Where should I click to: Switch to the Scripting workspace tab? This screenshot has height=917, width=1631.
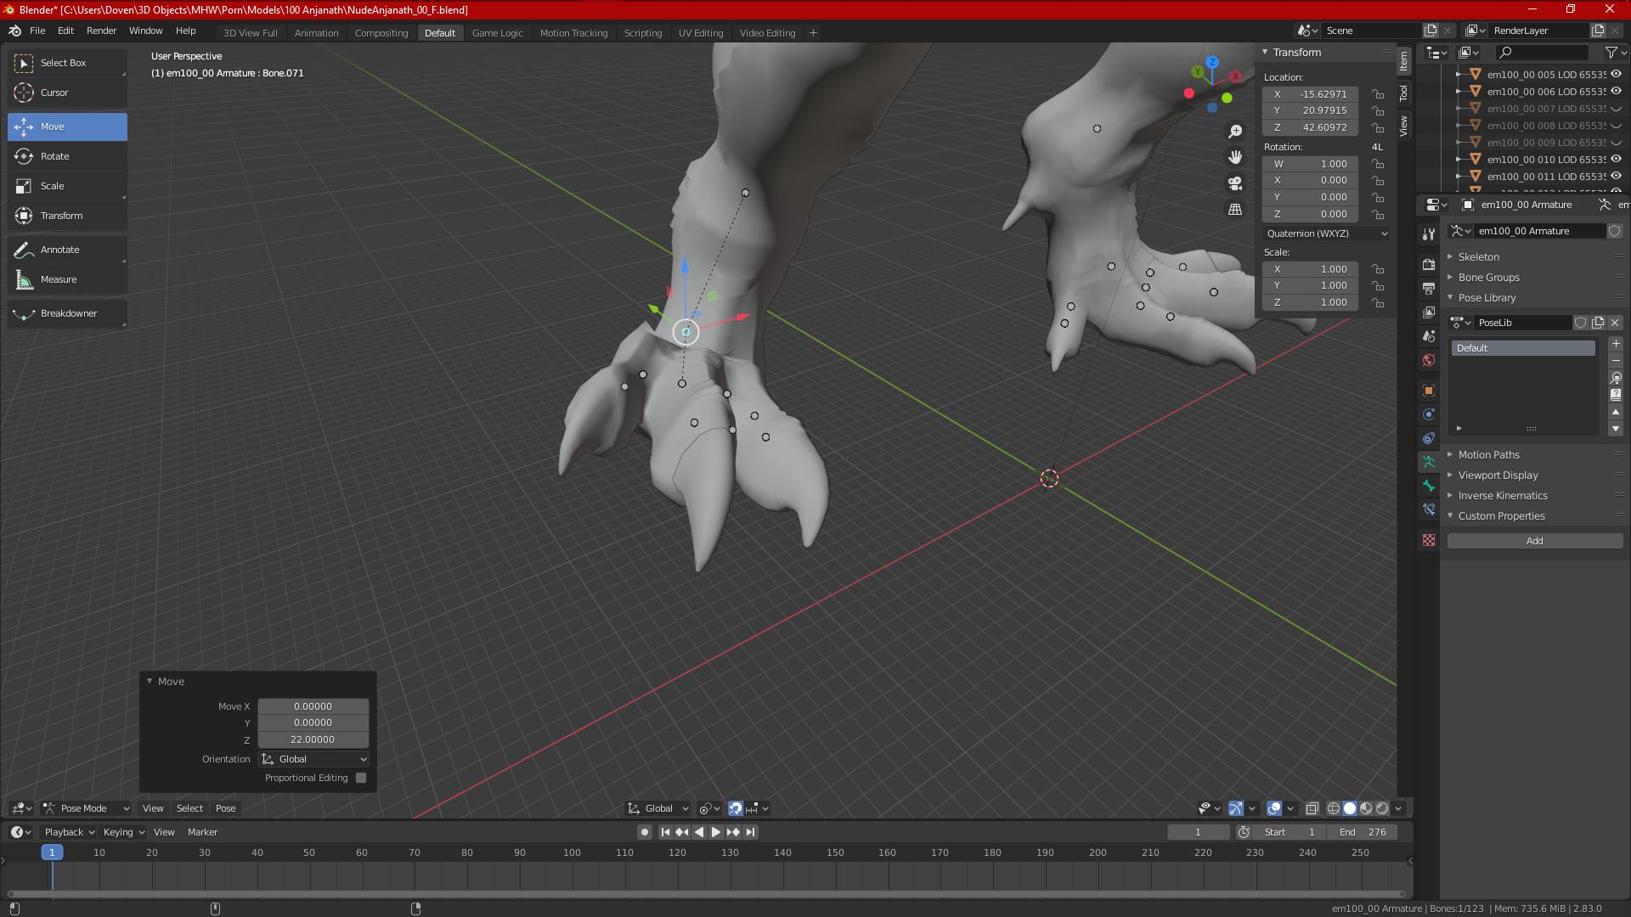point(642,33)
